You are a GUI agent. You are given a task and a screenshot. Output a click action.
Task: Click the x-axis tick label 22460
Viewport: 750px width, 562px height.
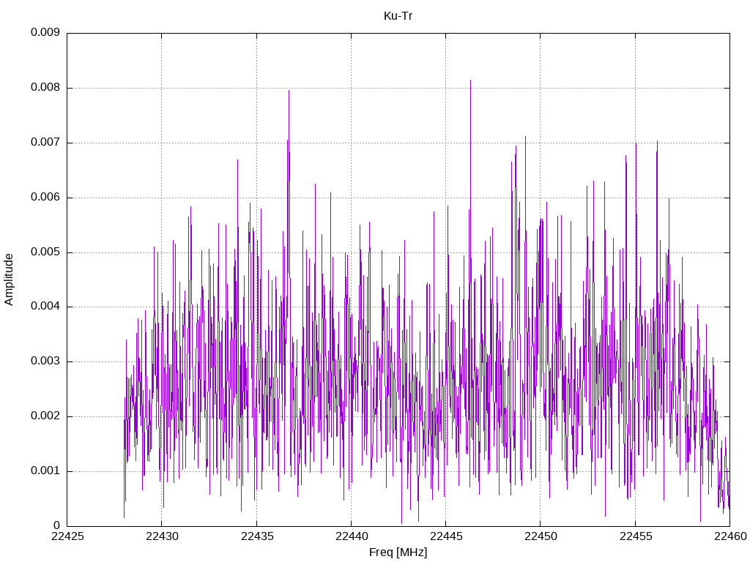coord(730,536)
